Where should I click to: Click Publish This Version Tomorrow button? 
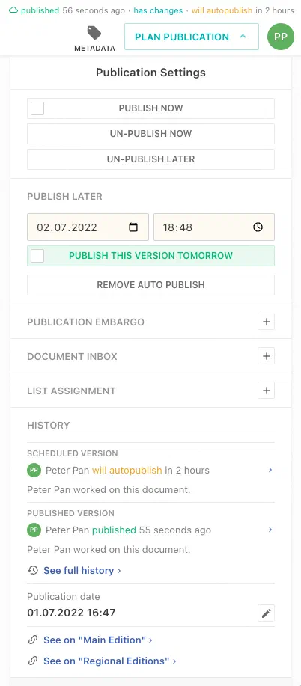pyautogui.click(x=150, y=256)
